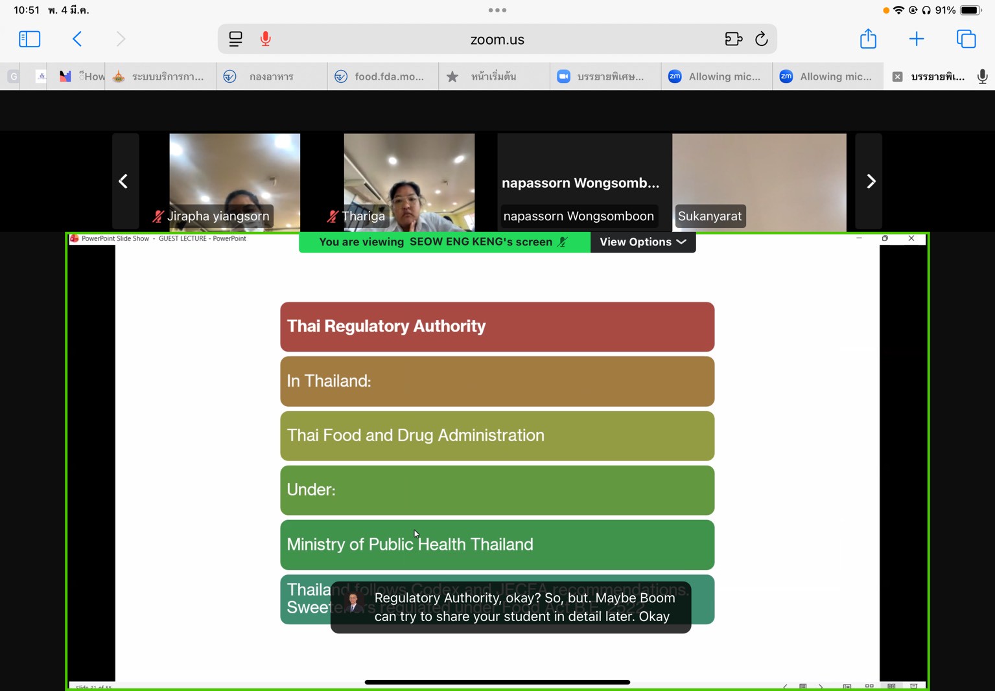Open the page reader menu icon

(x=235, y=40)
